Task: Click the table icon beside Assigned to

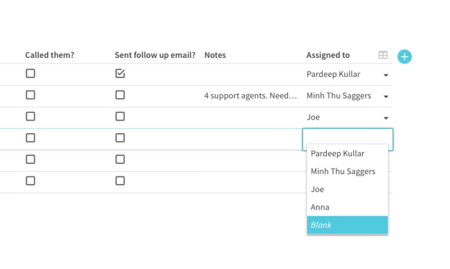Action: [x=383, y=55]
